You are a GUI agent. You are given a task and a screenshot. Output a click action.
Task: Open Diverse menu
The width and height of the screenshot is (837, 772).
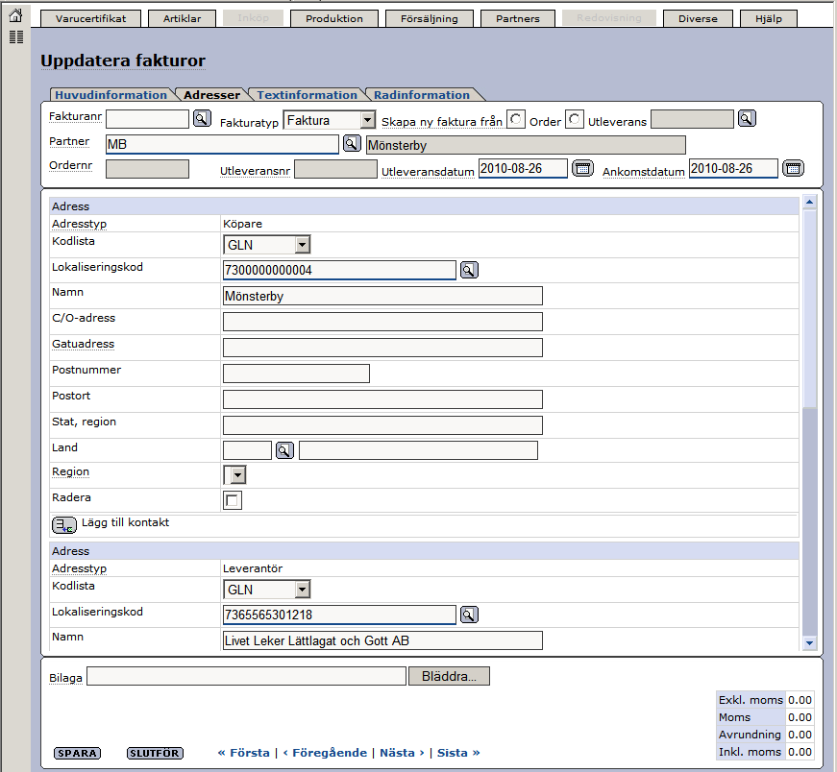coord(698,18)
